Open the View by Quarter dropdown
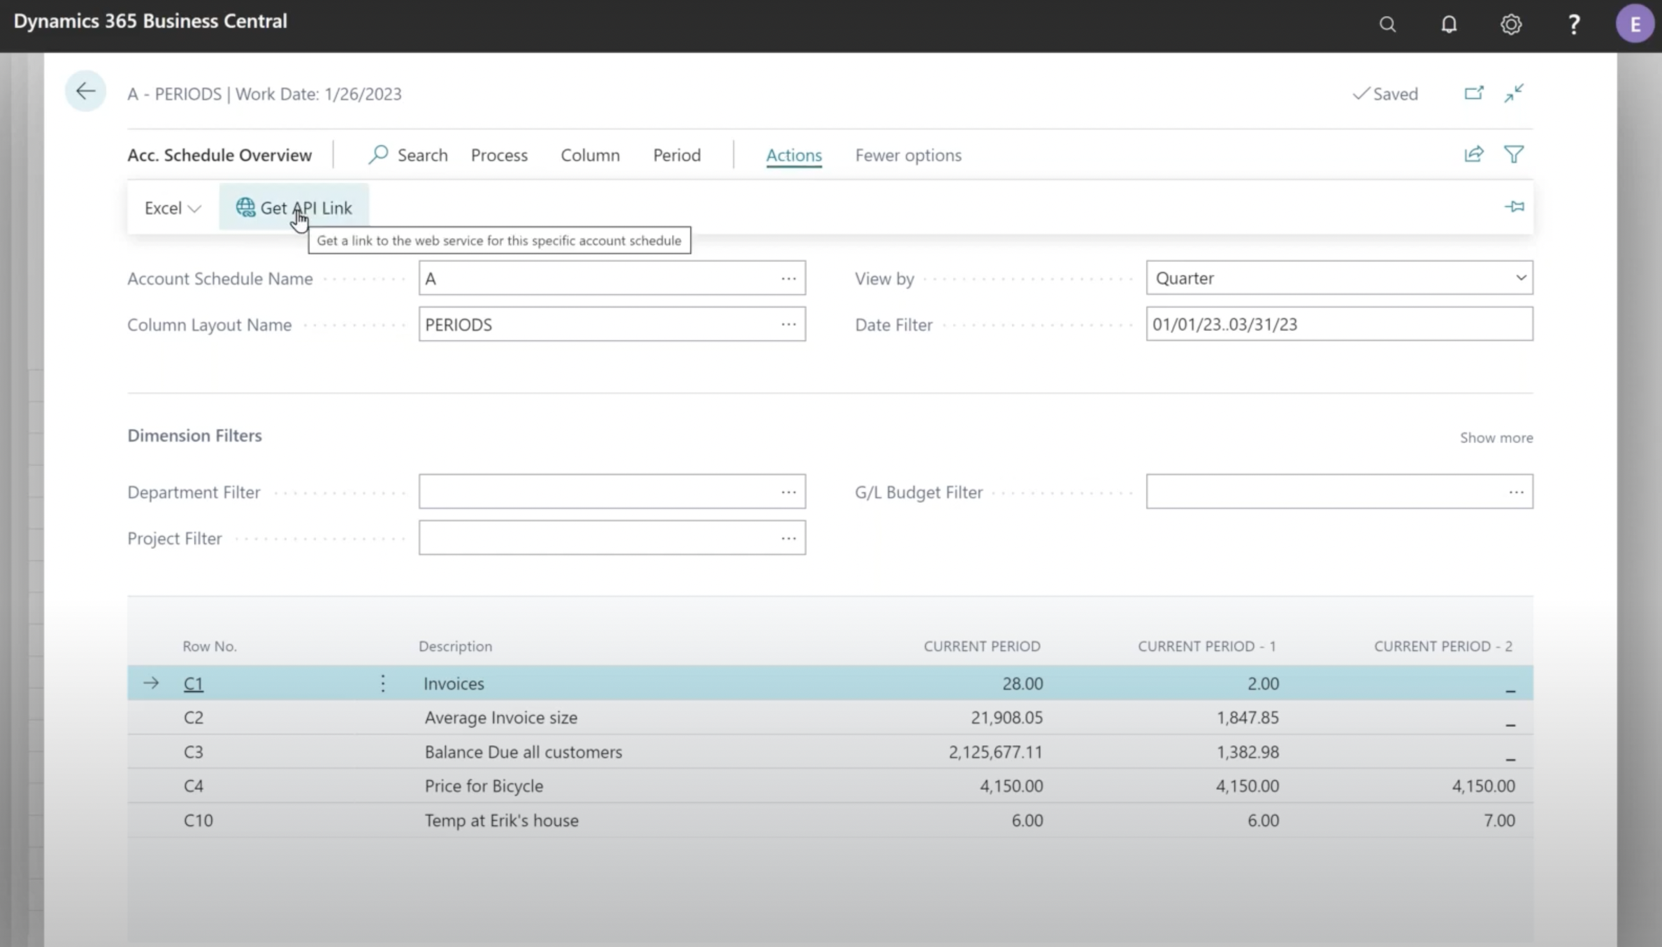Screen dimensions: 1662x947 [1339, 278]
